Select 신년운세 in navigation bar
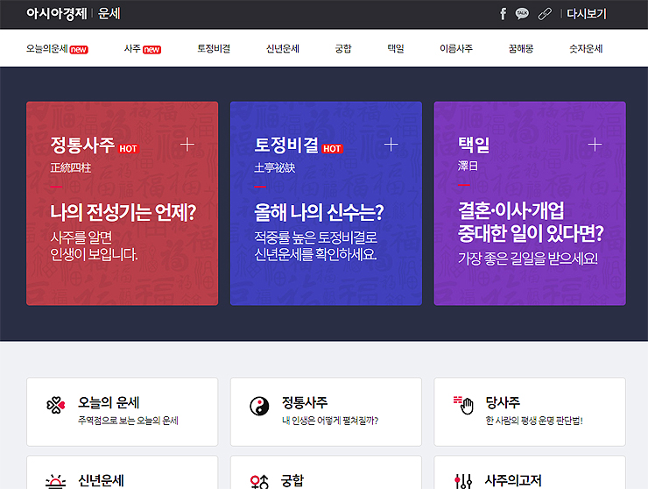648x489 pixels. point(283,48)
